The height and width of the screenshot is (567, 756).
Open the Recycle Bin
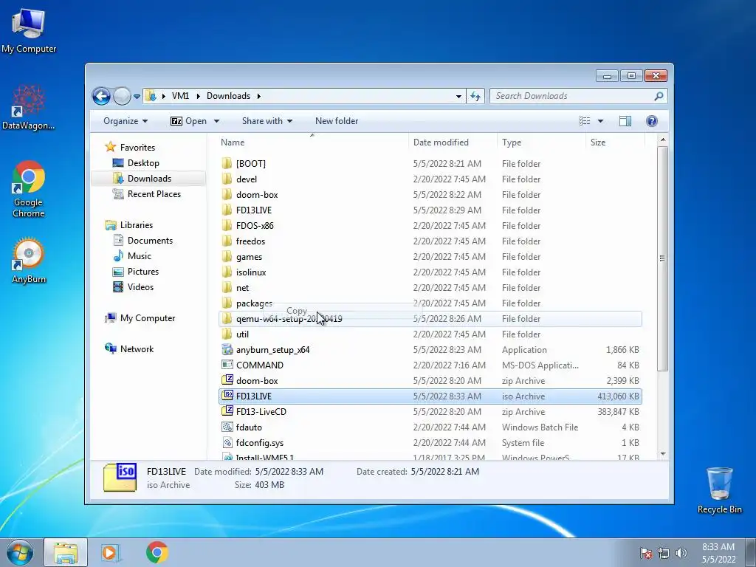(x=719, y=490)
